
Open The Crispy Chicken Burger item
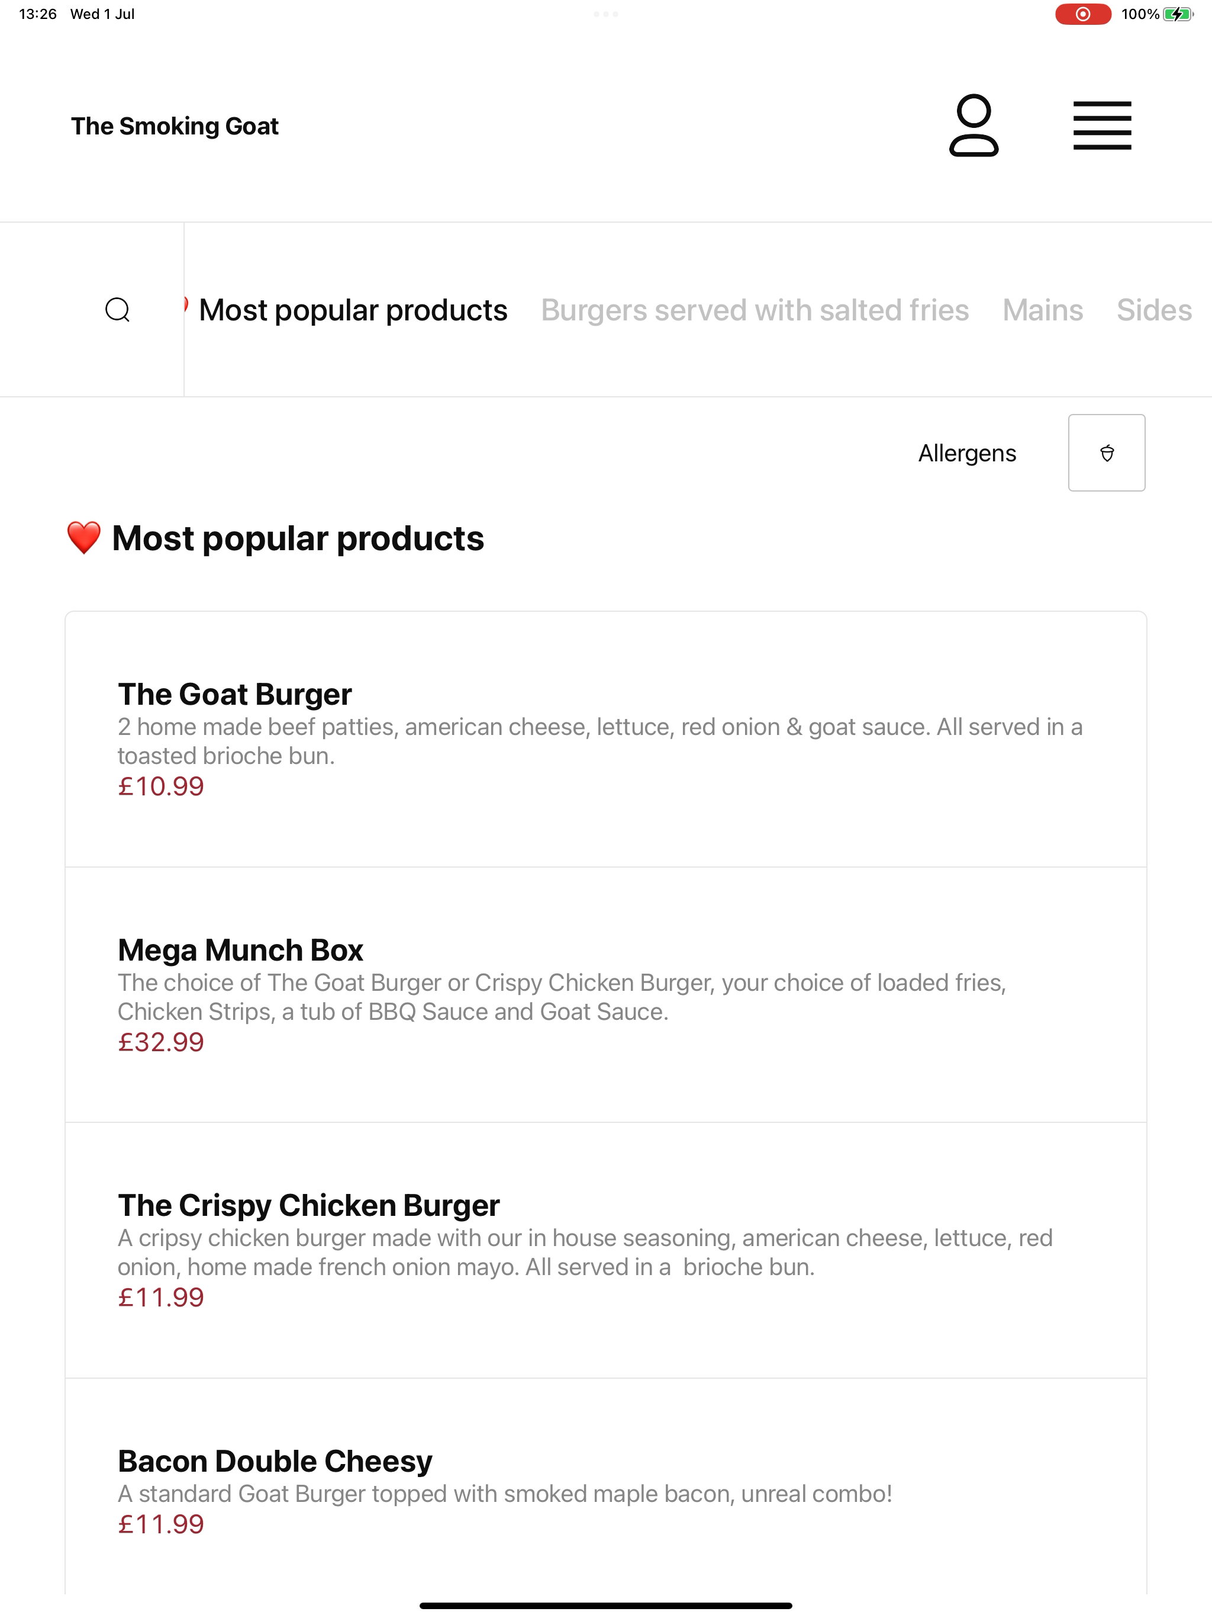(x=606, y=1250)
